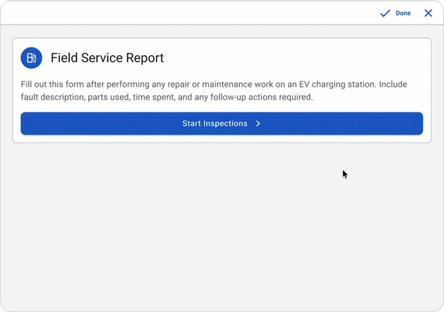444x312 pixels.
Task: Click the chevron arrow beside Start Inspections
Action: (258, 124)
